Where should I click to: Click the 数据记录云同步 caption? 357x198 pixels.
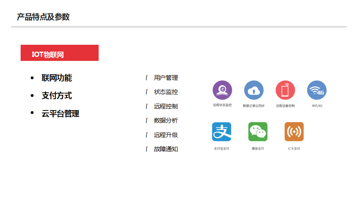(253, 106)
